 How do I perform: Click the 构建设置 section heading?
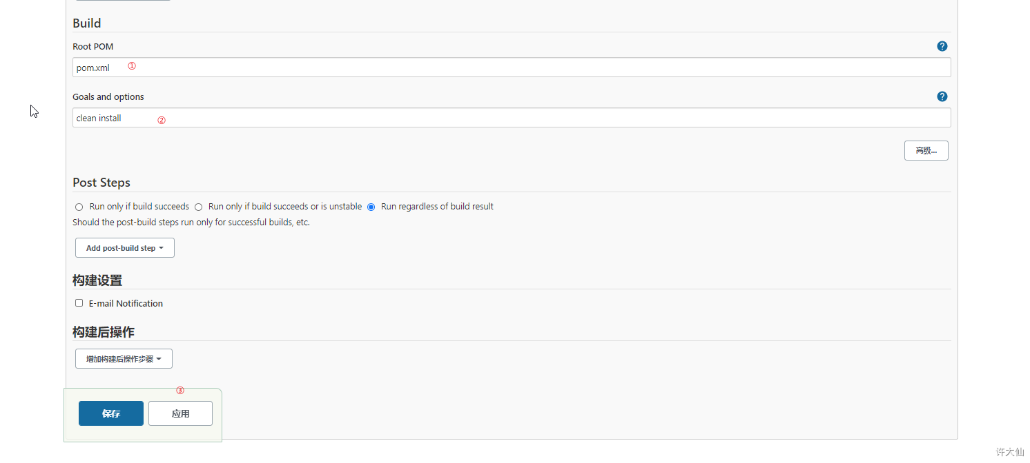click(97, 280)
